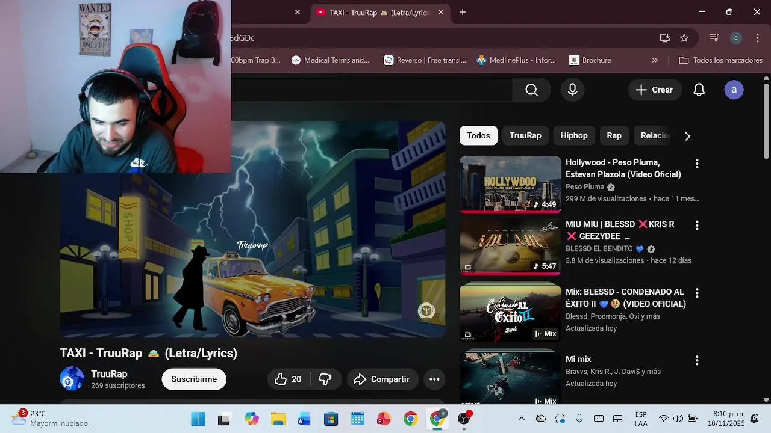The width and height of the screenshot is (771, 433).
Task: Show hidden system tray icons
Action: click(522, 419)
